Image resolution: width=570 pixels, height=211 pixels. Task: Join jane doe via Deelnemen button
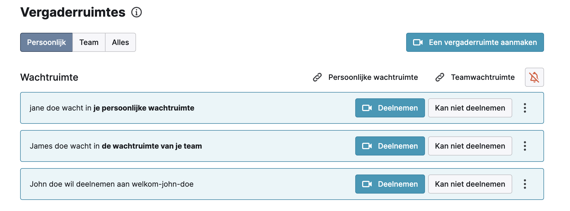pos(390,108)
